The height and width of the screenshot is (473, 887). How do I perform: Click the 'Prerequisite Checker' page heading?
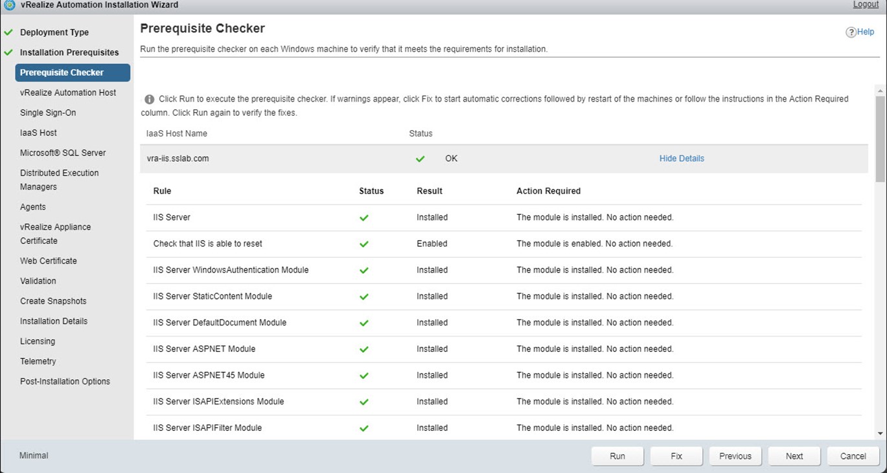pos(202,29)
